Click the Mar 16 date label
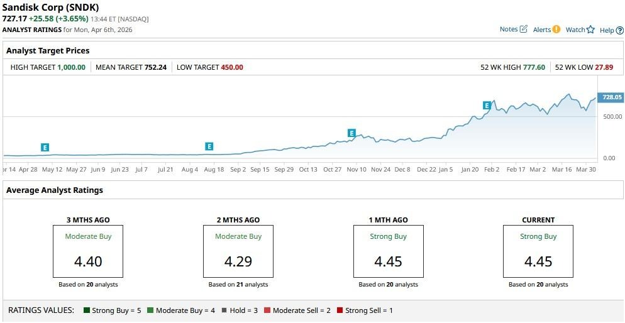Viewport: 625px width, 323px height. pyautogui.click(x=562, y=169)
